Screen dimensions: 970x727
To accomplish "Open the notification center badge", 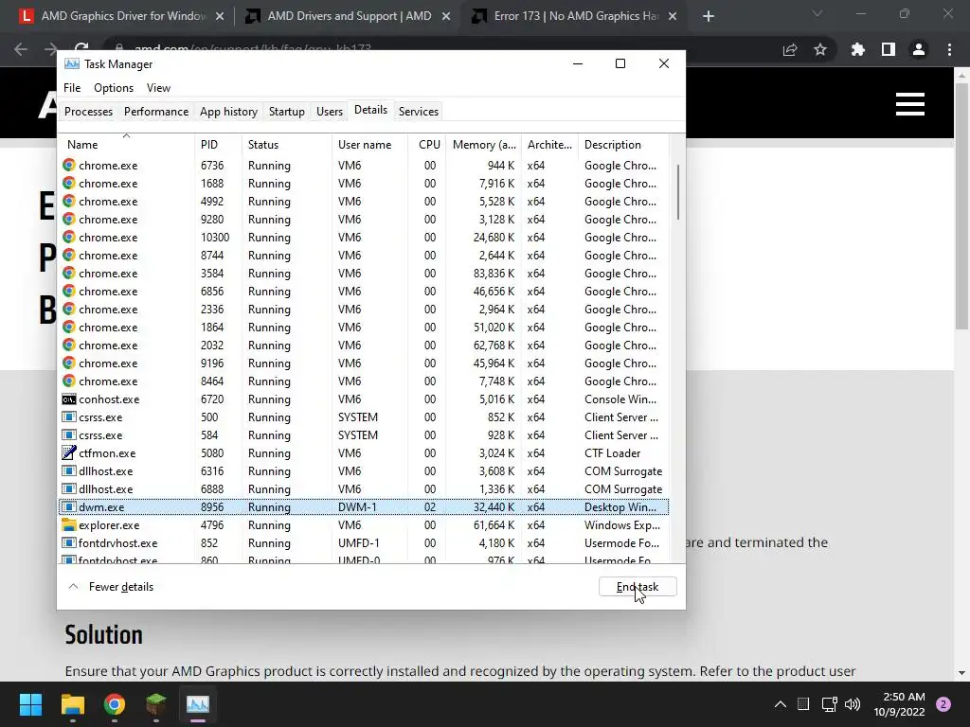I will pos(943,704).
